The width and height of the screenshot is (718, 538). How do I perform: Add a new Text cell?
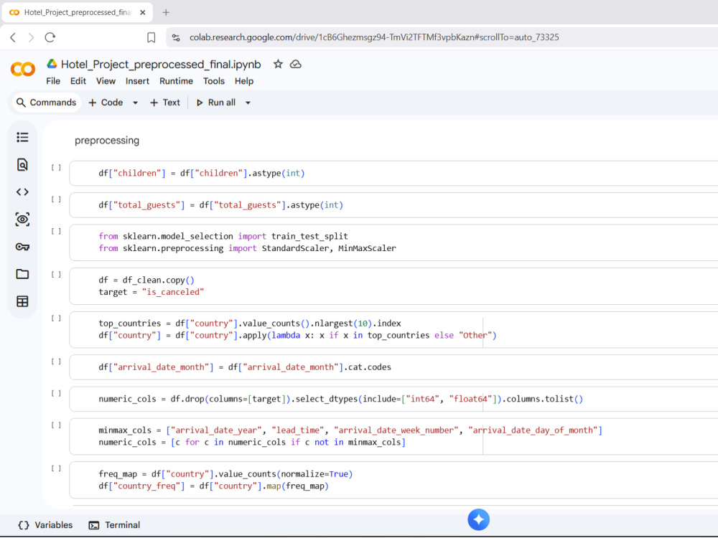[165, 103]
